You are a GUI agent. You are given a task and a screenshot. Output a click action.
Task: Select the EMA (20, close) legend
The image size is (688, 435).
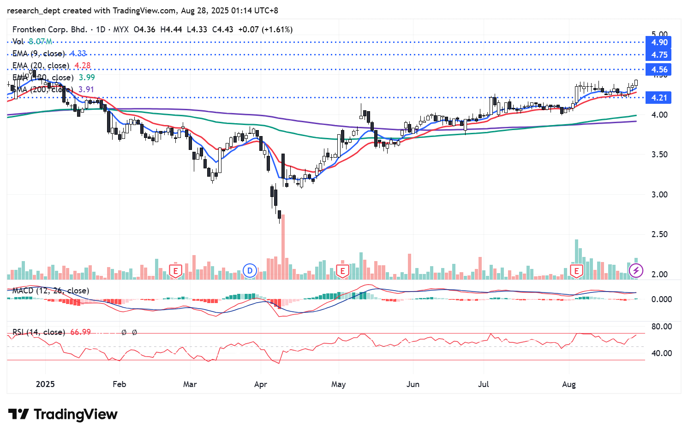tap(51, 66)
